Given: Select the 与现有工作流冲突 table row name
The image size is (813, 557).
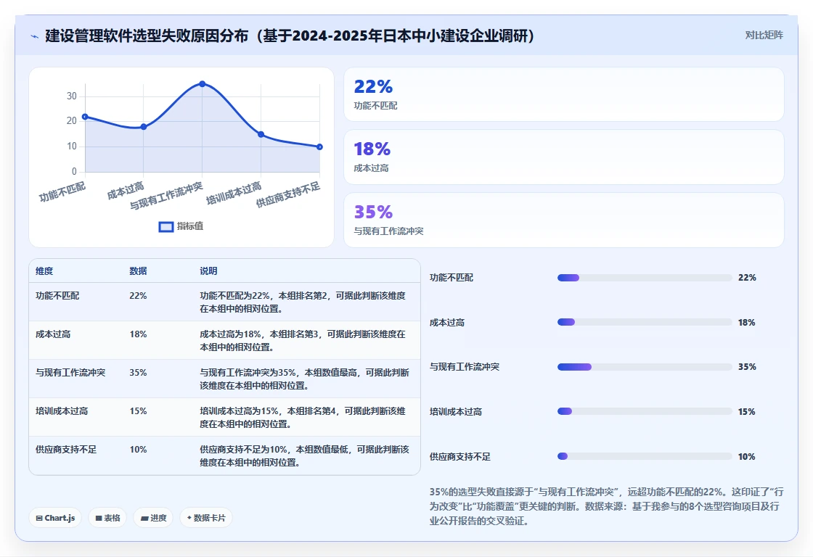Looking at the screenshot, I should coord(70,373).
